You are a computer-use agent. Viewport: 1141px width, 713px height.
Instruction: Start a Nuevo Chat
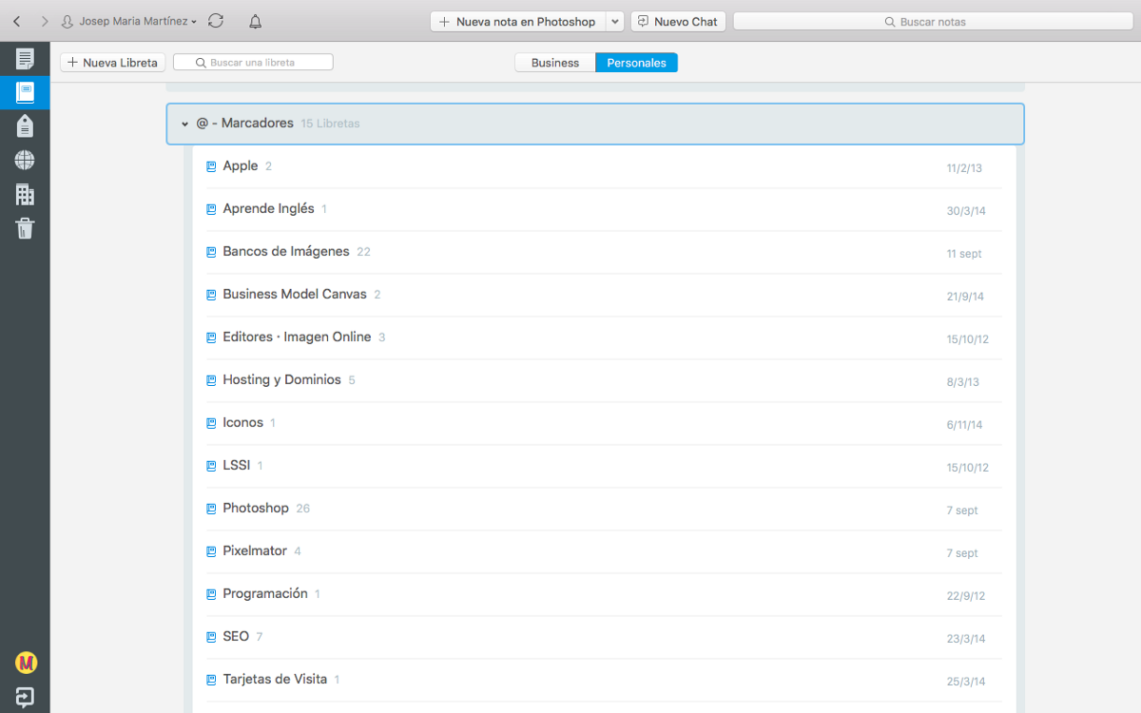point(678,21)
